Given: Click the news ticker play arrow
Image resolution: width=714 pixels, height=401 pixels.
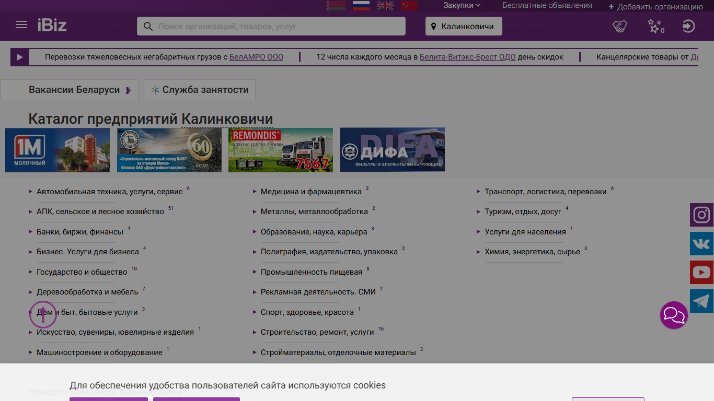Looking at the screenshot, I should click(x=20, y=57).
